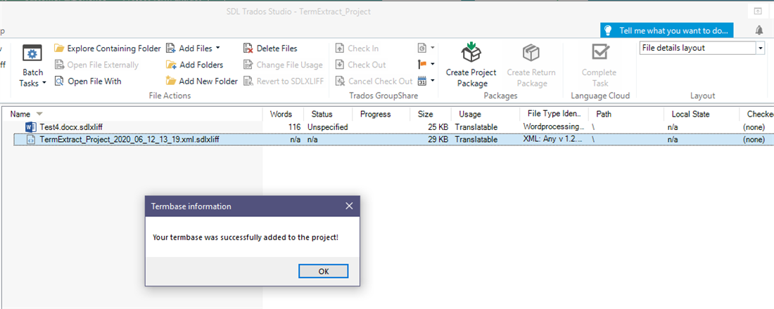Click Open File Externally
This screenshot has height=309, width=774.
tap(97, 65)
